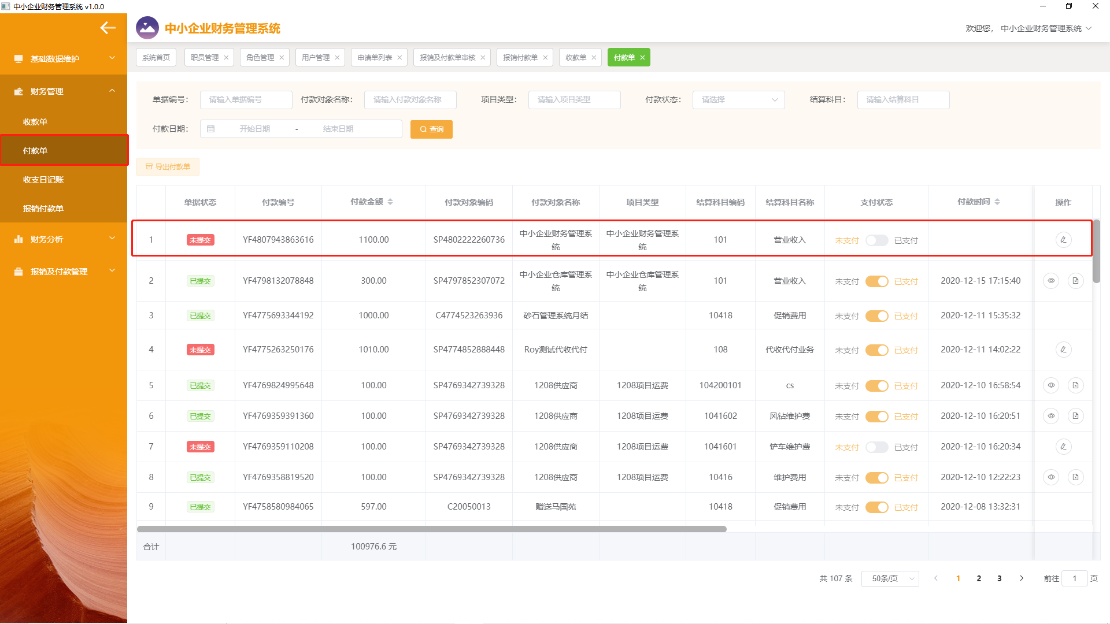Click document icon for YF4769359391360 row
The height and width of the screenshot is (624, 1110).
click(1075, 416)
